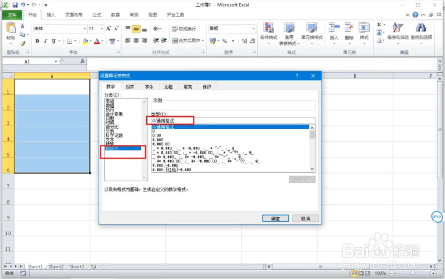
Task: Switch to the 插入 ribbon tab
Action: [51, 15]
